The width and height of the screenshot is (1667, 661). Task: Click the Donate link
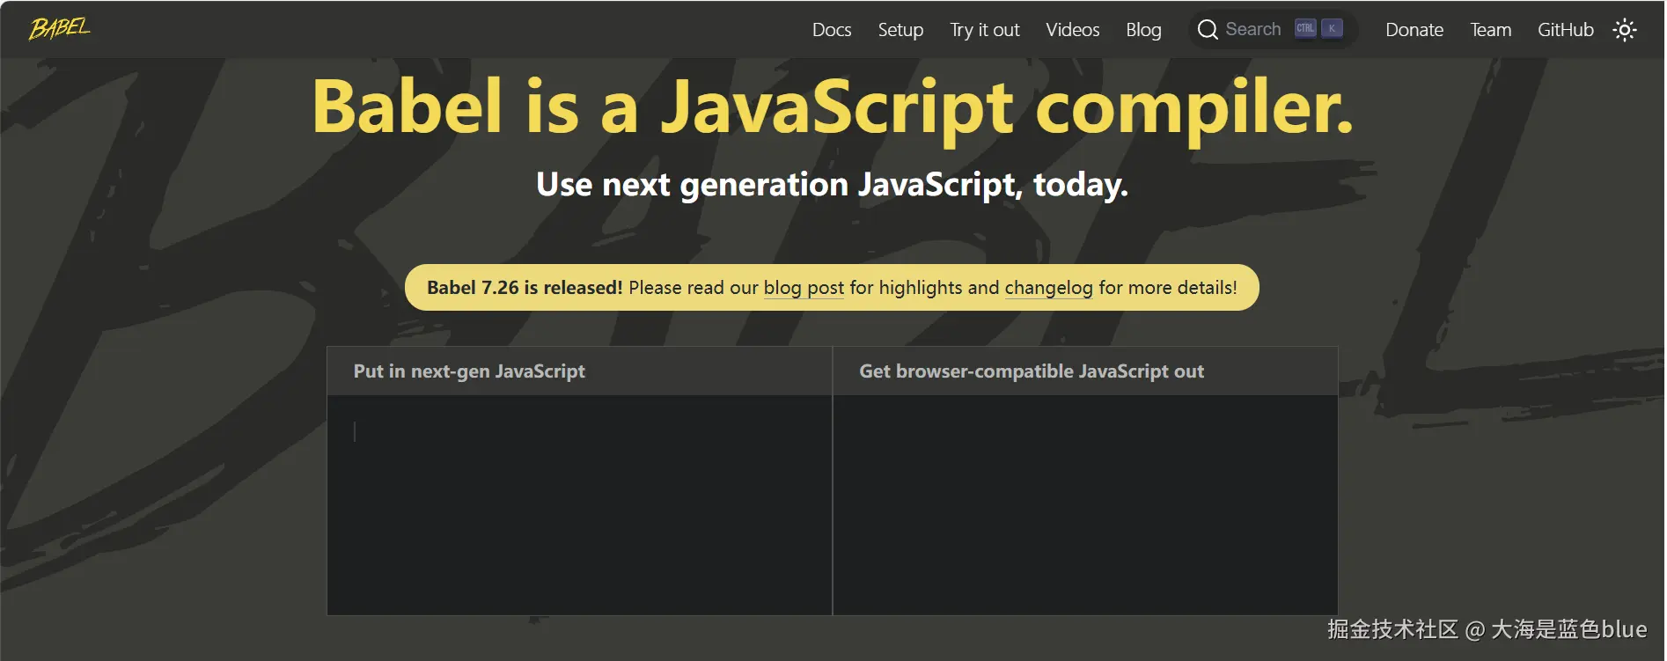(1414, 30)
